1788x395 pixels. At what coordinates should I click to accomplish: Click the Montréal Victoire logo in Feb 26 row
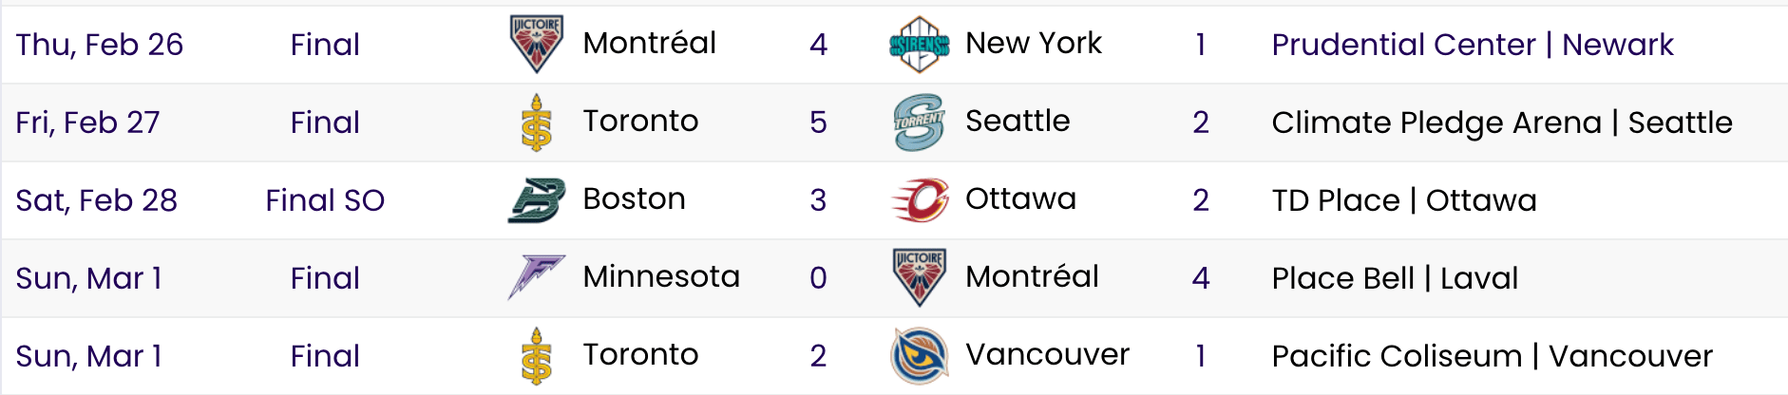point(537,44)
